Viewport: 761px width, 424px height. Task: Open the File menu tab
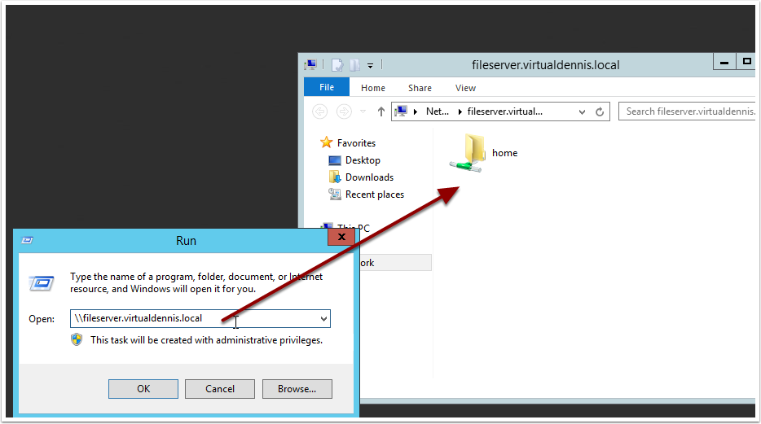coord(326,88)
